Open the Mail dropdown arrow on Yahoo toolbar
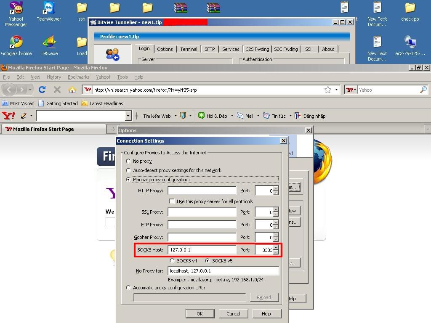 click(x=258, y=116)
